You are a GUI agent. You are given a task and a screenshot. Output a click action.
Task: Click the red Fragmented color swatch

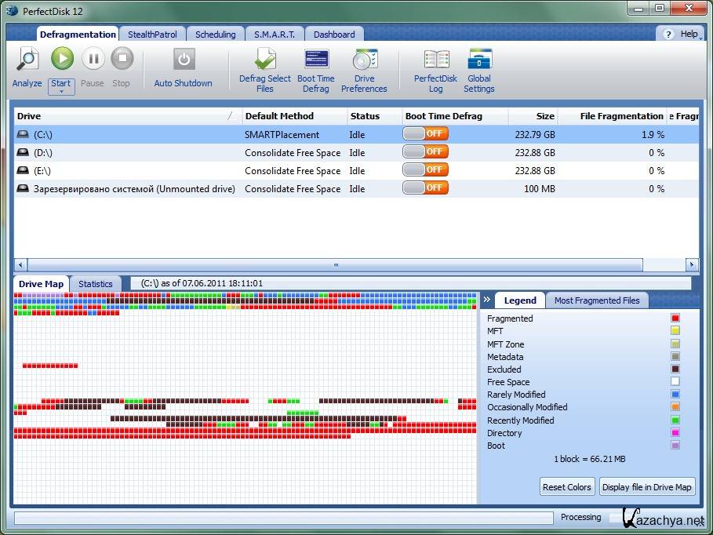(675, 318)
